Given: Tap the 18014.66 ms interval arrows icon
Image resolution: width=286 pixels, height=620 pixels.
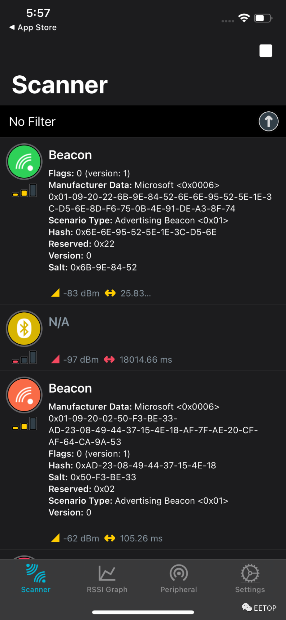Looking at the screenshot, I should click(109, 359).
